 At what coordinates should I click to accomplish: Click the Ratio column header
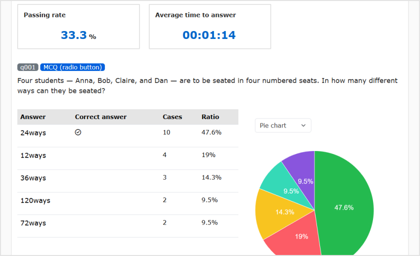[x=210, y=117]
